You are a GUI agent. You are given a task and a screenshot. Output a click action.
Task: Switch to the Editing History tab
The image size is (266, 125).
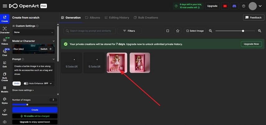click(117, 18)
